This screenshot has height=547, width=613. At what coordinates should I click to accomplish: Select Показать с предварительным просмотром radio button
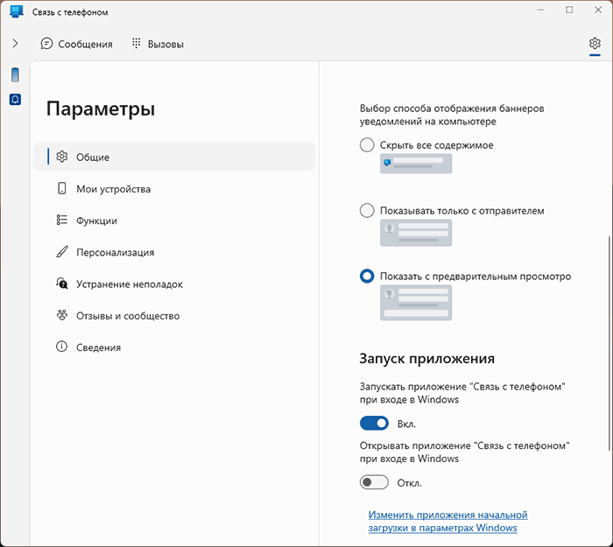point(367,276)
